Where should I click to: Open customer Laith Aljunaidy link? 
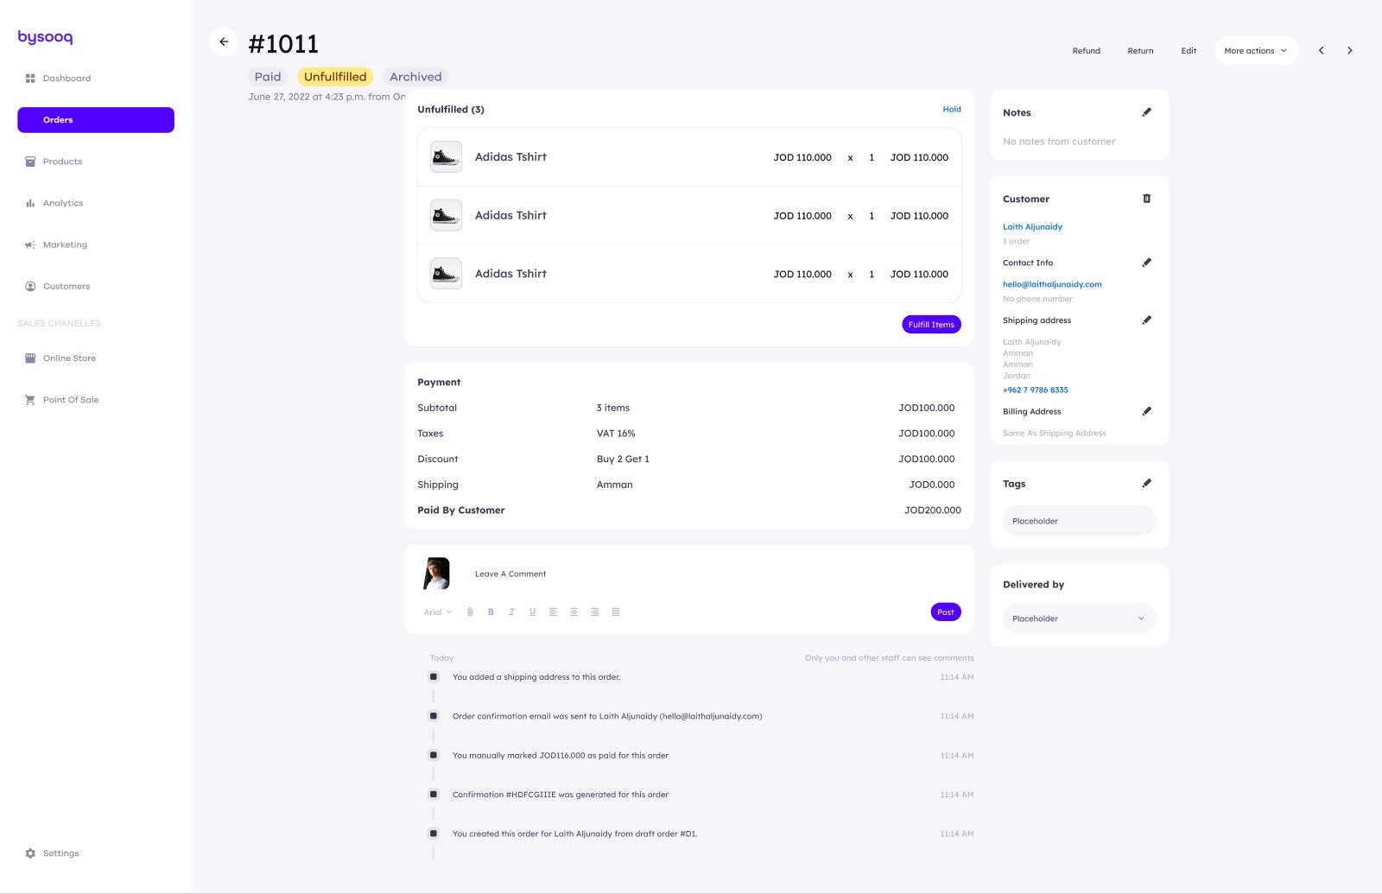point(1032,227)
